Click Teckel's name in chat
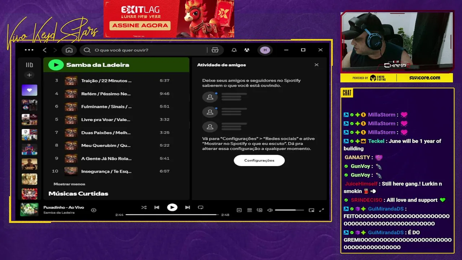This screenshot has width=462, height=260. tap(376, 141)
